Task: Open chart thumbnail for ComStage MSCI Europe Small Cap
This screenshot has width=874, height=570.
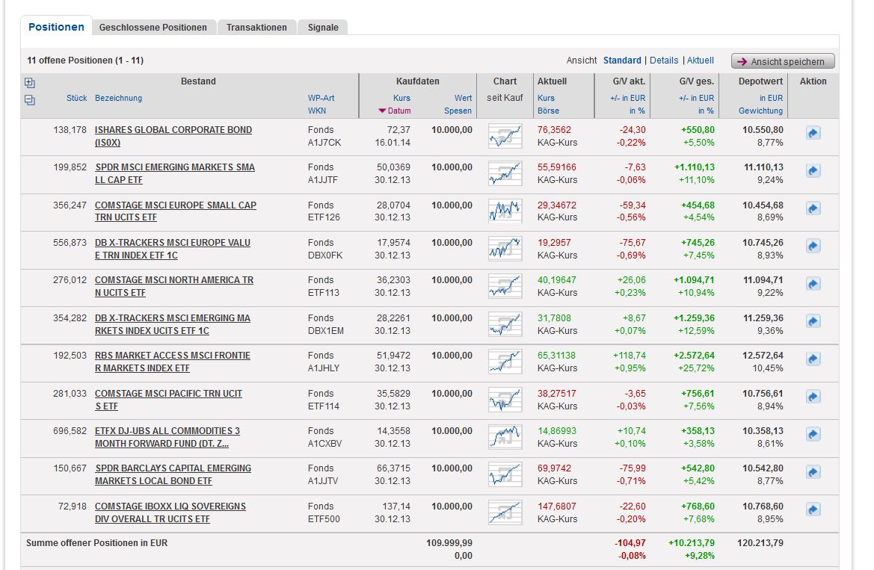Action: tap(505, 211)
